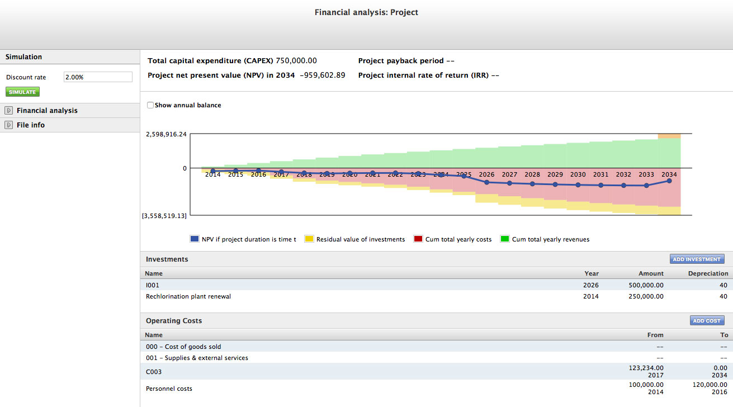733x407 pixels.
Task: Click the Project internal rate of return label
Action: point(423,75)
